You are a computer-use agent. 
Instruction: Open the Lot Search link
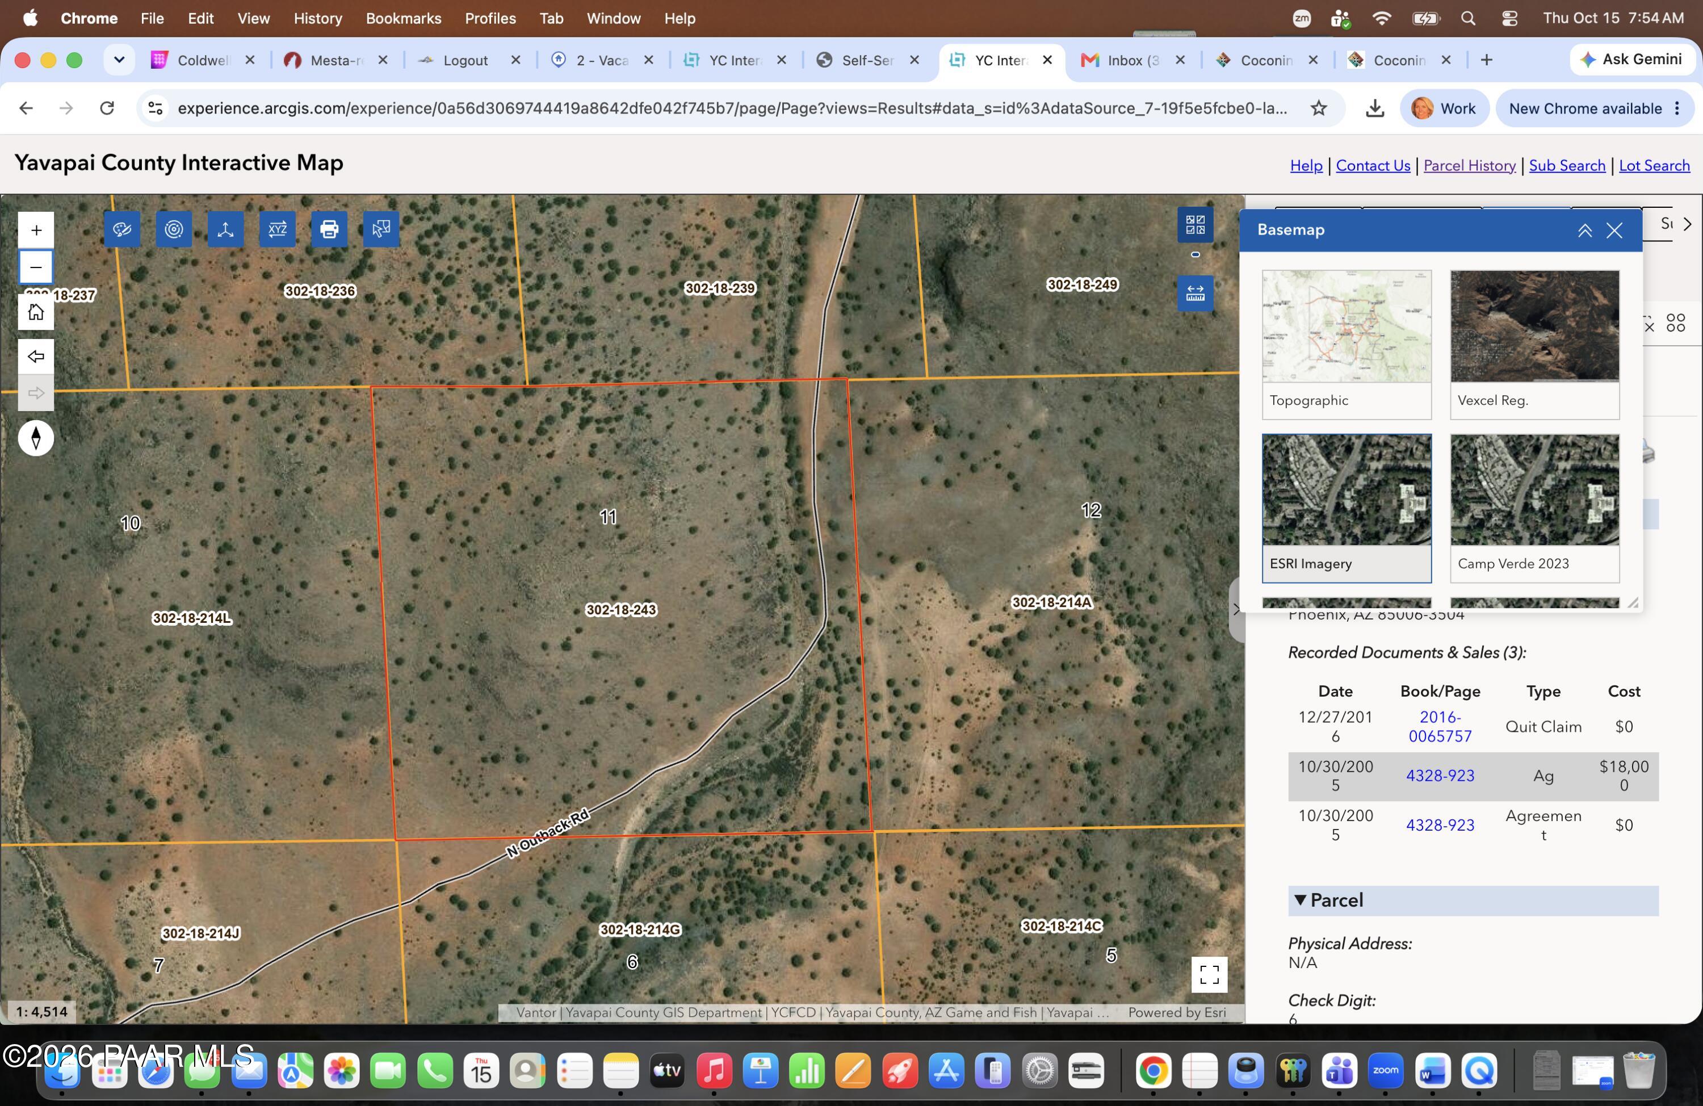point(1654,165)
